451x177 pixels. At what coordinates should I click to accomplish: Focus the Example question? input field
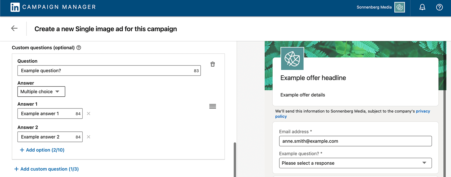(x=109, y=71)
